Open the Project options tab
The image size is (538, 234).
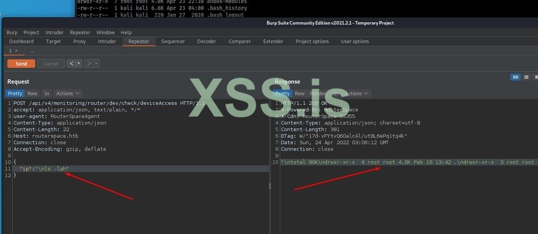click(312, 41)
